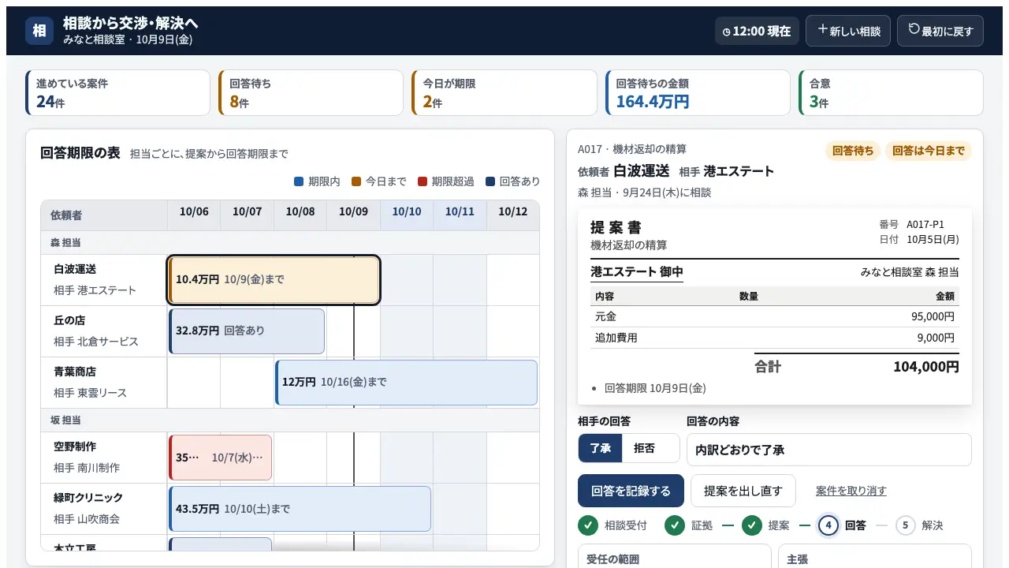Click the 合計 104,000円 total
This screenshot has width=1009, height=568.
click(x=857, y=367)
